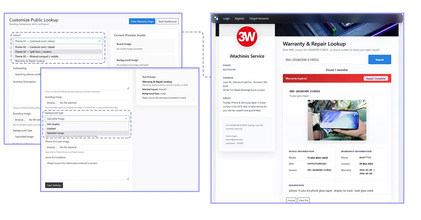Click the View File button
The image size is (421, 220).
[303, 200]
